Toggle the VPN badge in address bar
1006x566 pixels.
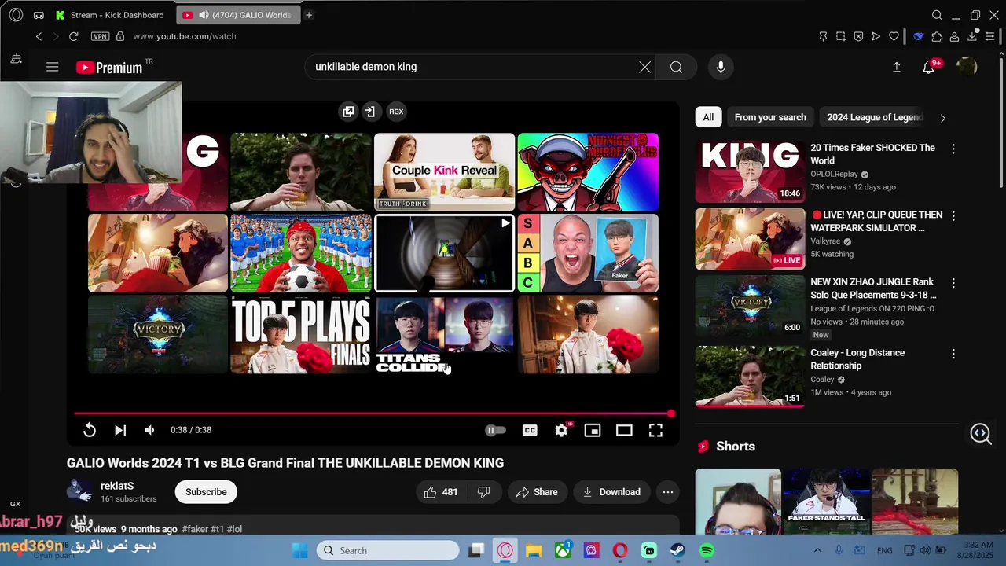coord(100,36)
